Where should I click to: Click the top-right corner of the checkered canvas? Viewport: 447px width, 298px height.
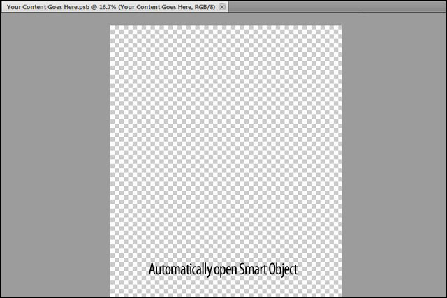pyautogui.click(x=340, y=27)
